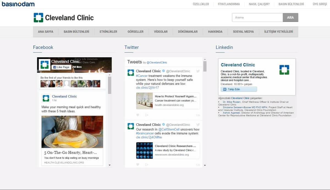This screenshot has height=190, width=330.
Task: Follow via LinkedIn Takip Edin button
Action: (x=239, y=89)
